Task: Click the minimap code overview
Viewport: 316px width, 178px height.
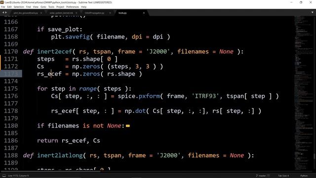Action: (304, 93)
